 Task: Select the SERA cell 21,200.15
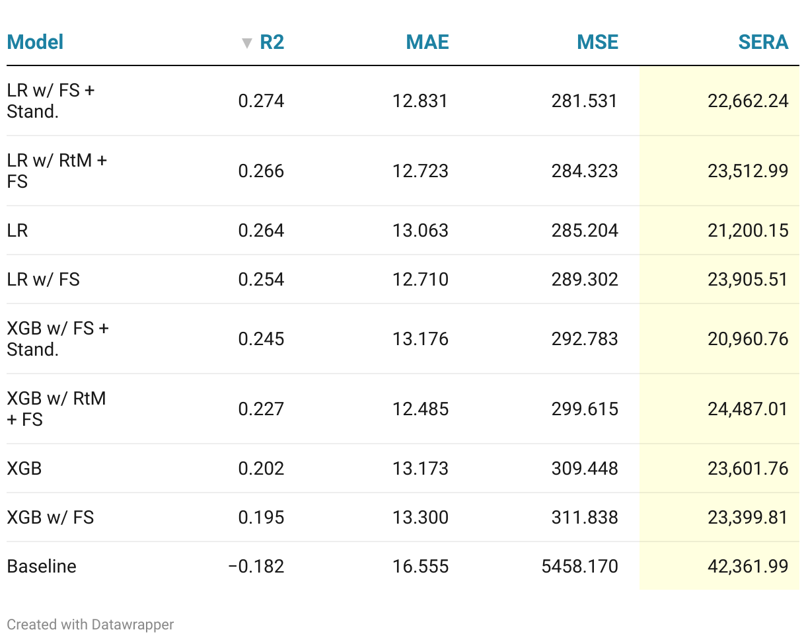[x=748, y=230]
